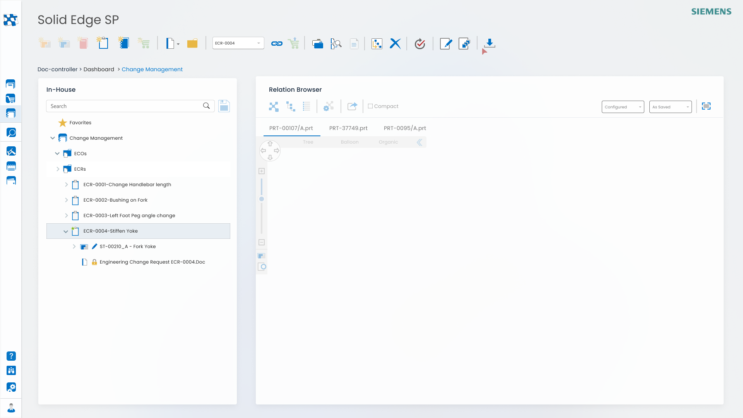This screenshot has width=743, height=418.
Task: Collapse the ECR-0004-Stiffen Yoke node chevron
Action: click(66, 231)
